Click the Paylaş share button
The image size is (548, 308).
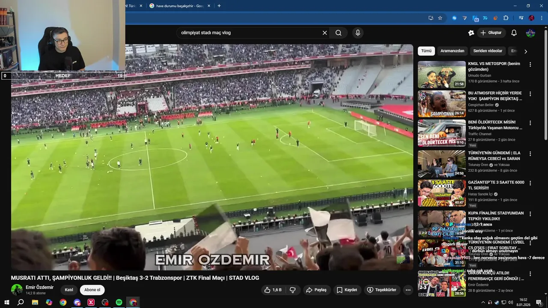coord(316,290)
